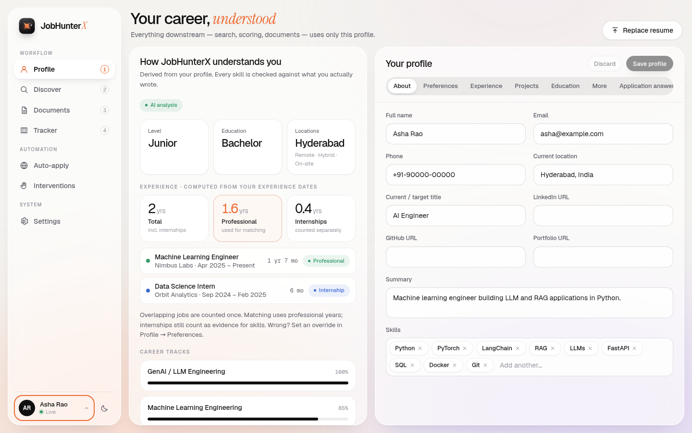Click GenAI / LLM Engineering progress bar
This screenshot has width=692, height=433.
[x=248, y=383]
